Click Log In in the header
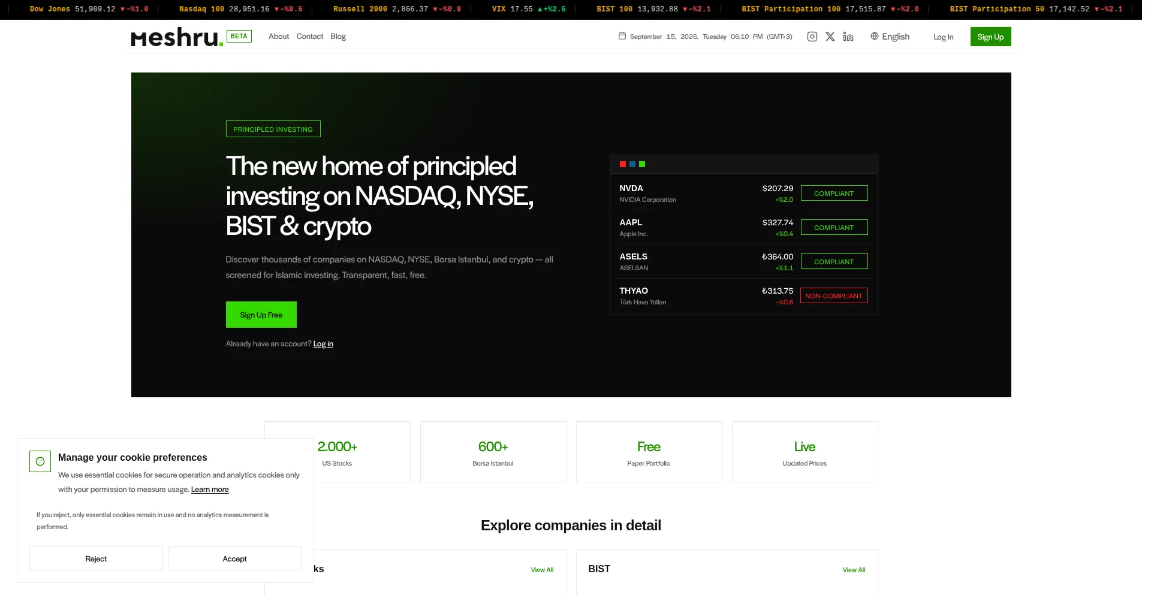 pos(944,37)
